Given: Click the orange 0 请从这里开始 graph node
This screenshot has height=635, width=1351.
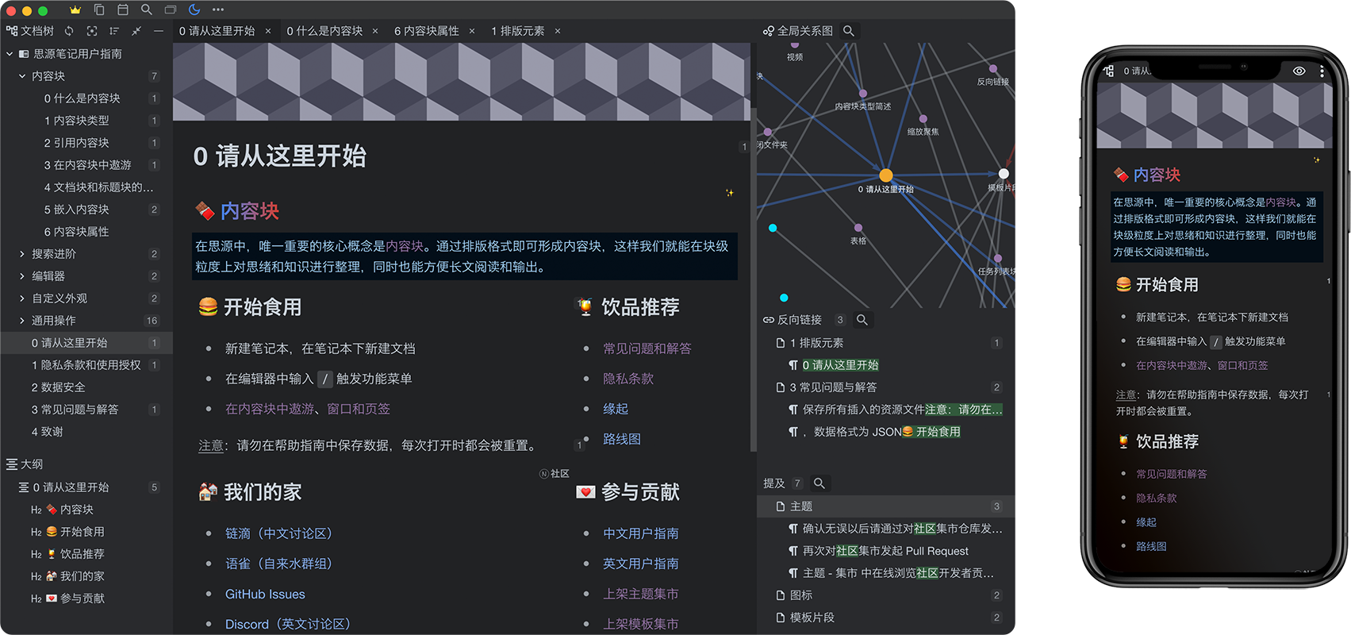Looking at the screenshot, I should pyautogui.click(x=886, y=175).
